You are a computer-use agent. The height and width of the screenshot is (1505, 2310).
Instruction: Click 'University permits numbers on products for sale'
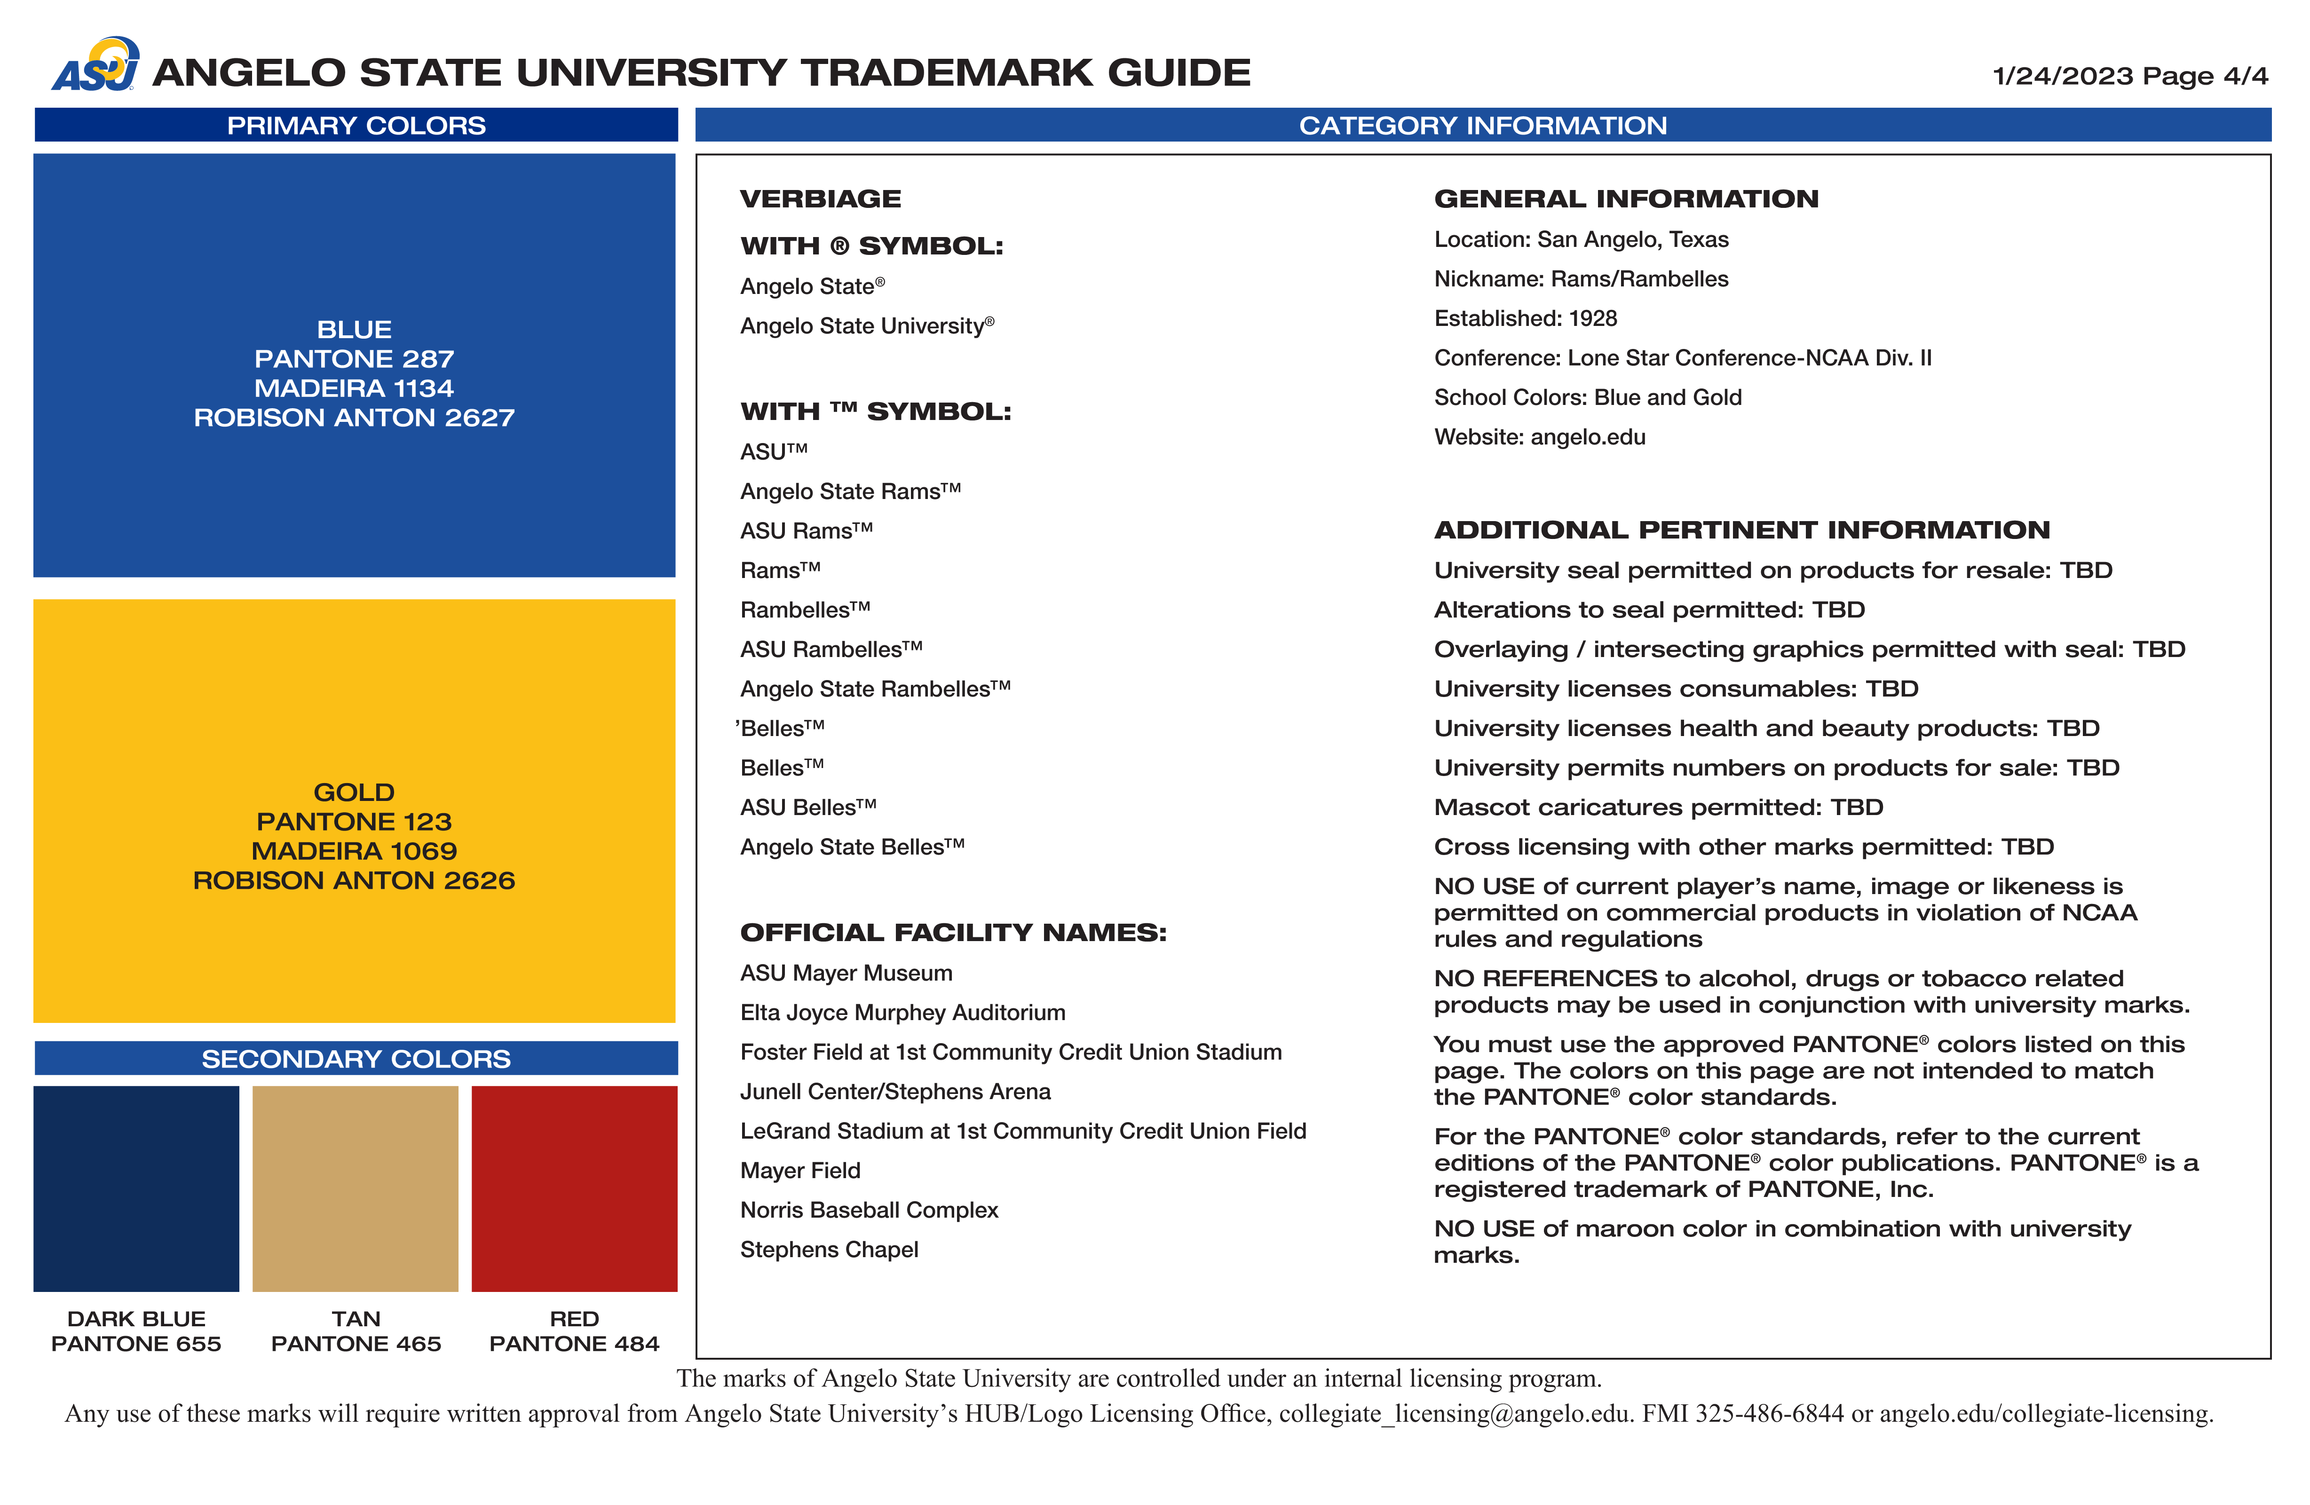tap(1777, 768)
